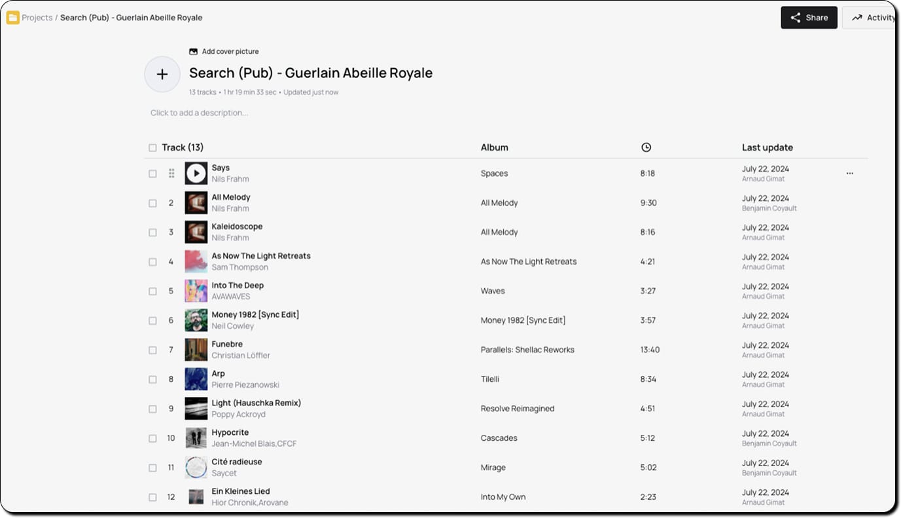This screenshot has height=518, width=901.
Task: Click the plus icon beside the project title
Action: pos(162,75)
